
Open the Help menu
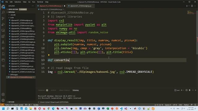[x=47, y=2]
